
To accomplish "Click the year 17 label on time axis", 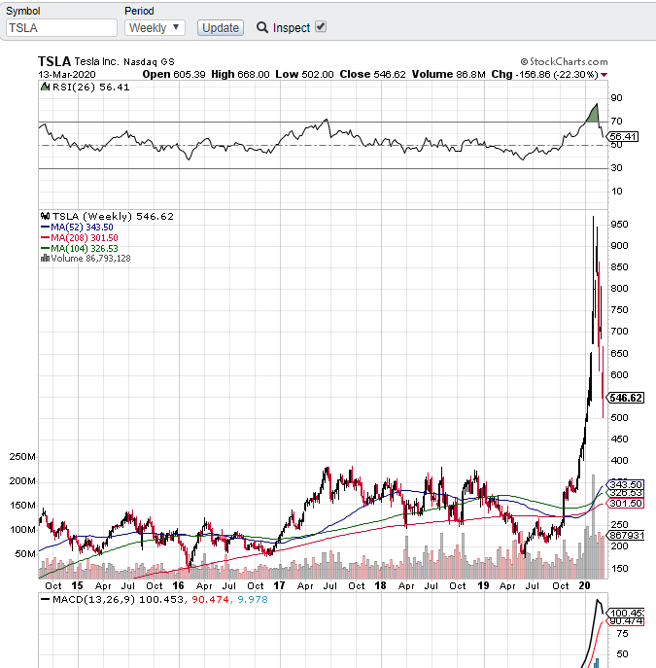I will click(279, 585).
